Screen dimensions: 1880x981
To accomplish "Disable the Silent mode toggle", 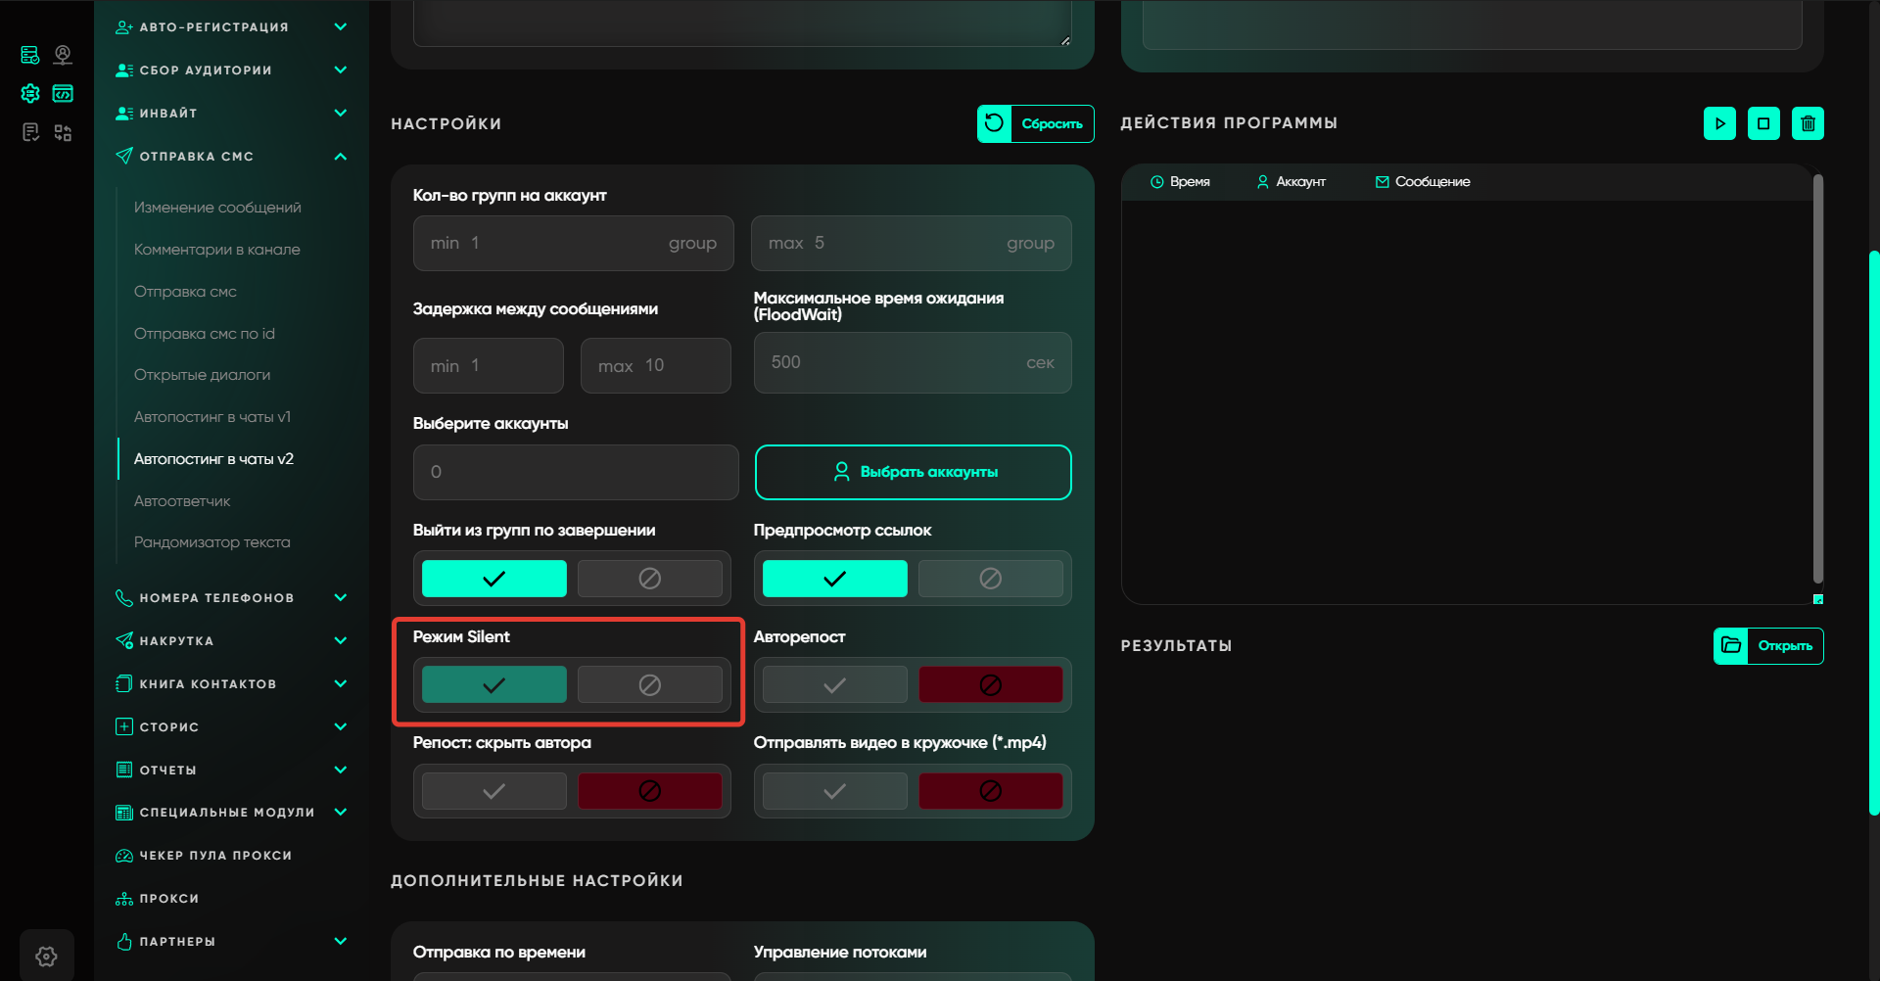I will [649, 685].
